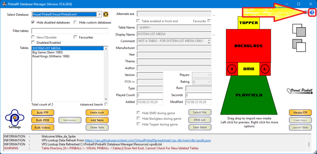Screen dimensions: 317x154
Task: Open Settings via the PinballX logo
Action: pos(15,119)
